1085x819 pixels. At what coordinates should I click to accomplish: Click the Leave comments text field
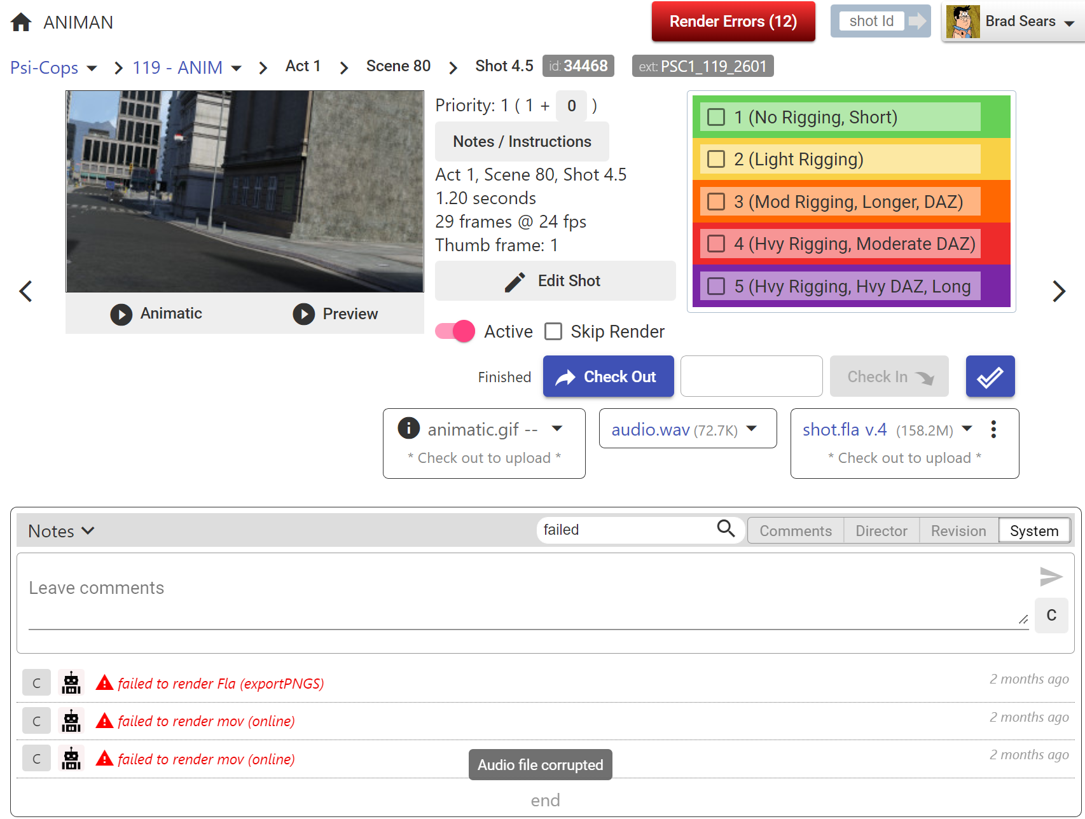coord(522,588)
